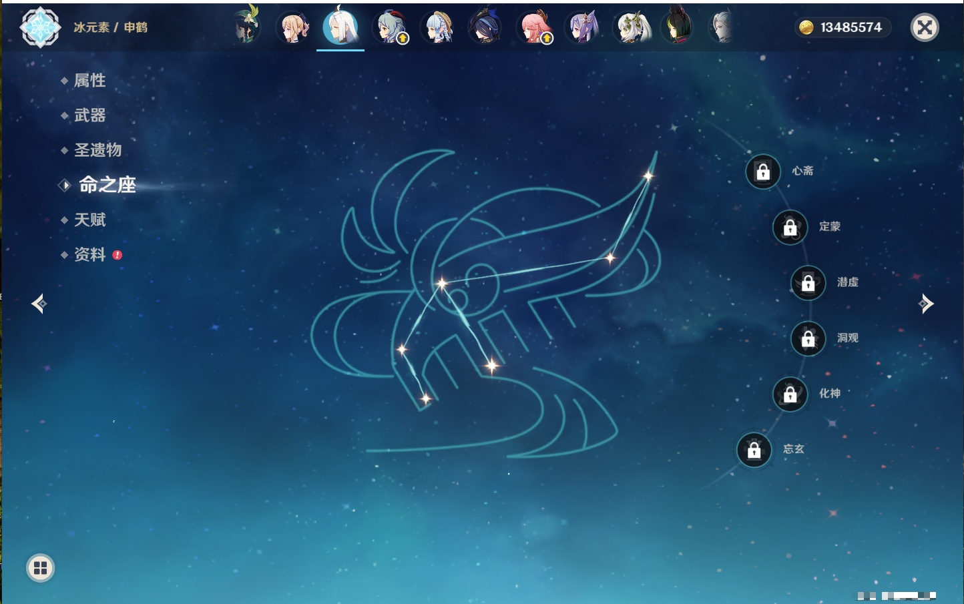Select the straw-hat light-blue-haired character avatar
The height and width of the screenshot is (604, 964).
[x=439, y=27]
